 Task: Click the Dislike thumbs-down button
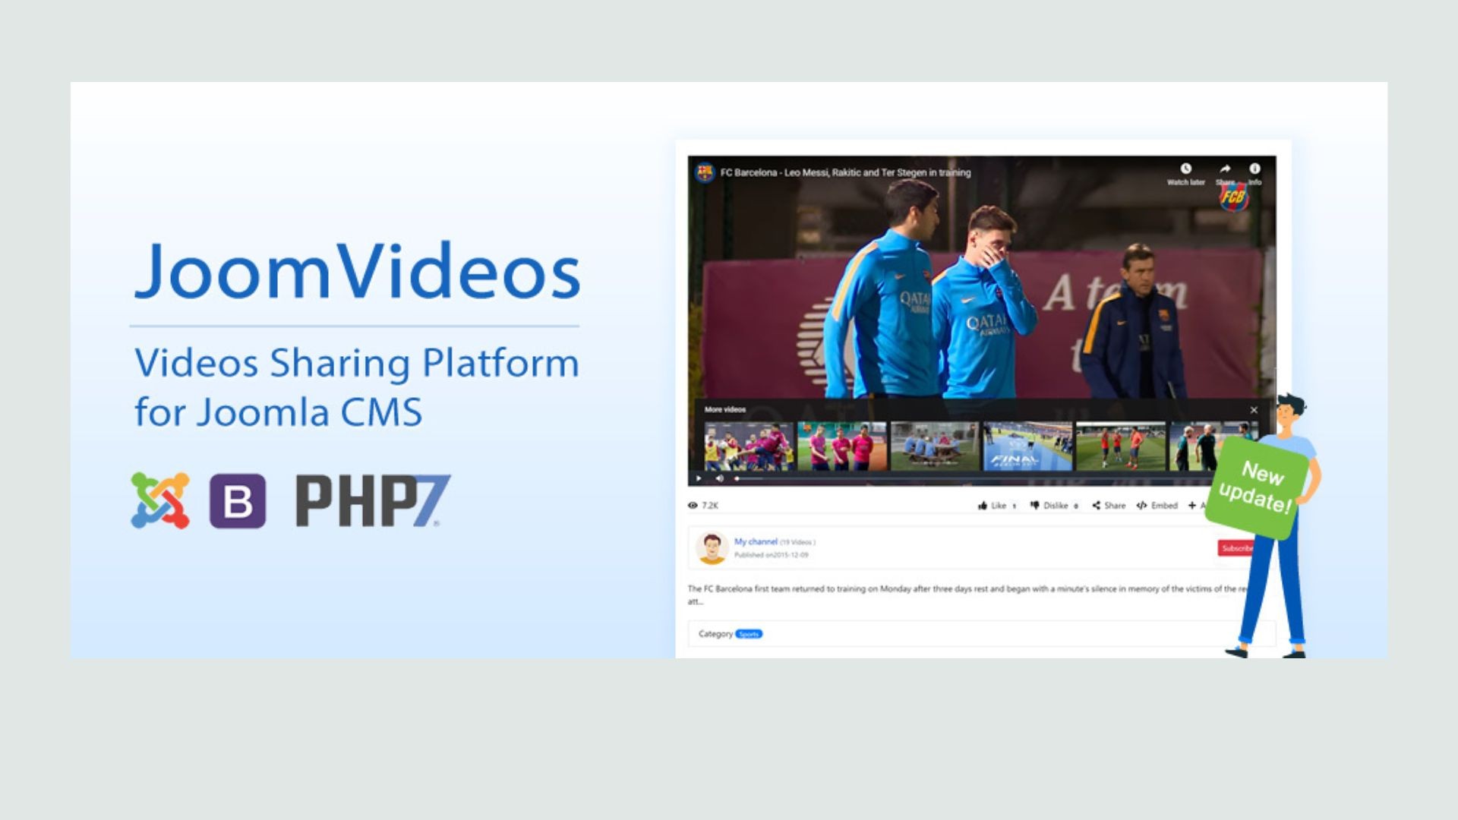click(1054, 506)
